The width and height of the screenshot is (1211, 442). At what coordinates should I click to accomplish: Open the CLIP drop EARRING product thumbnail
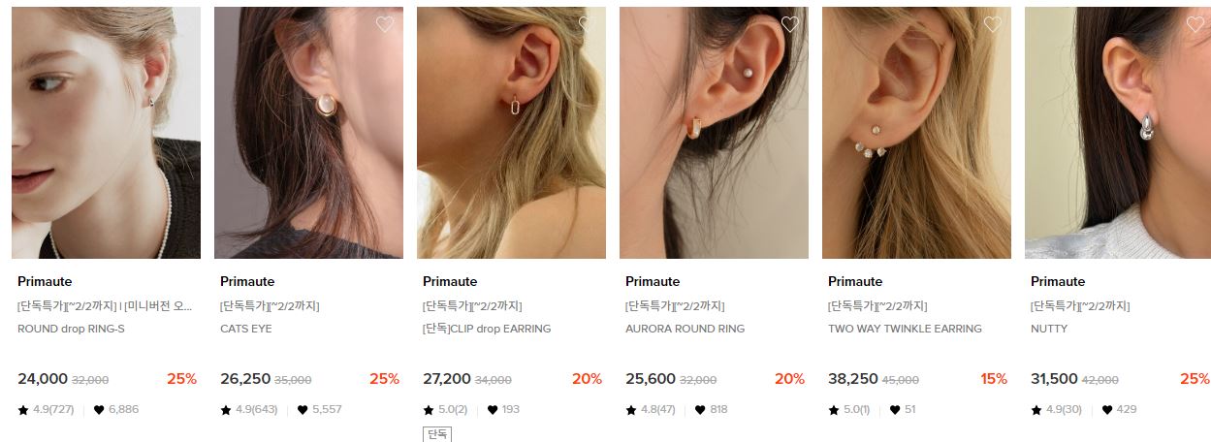pos(511,133)
